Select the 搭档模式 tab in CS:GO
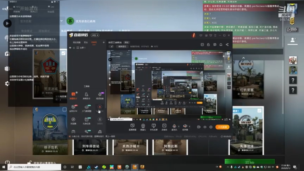Viewport: 304px width, 171px height. pyautogui.click(x=44, y=31)
